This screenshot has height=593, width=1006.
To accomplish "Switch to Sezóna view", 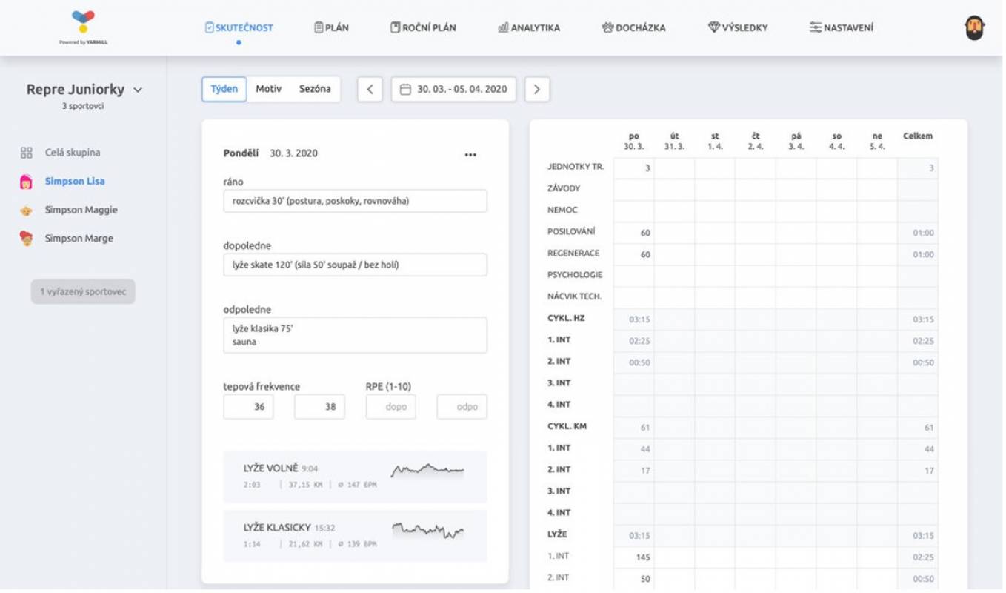I will coord(315,89).
